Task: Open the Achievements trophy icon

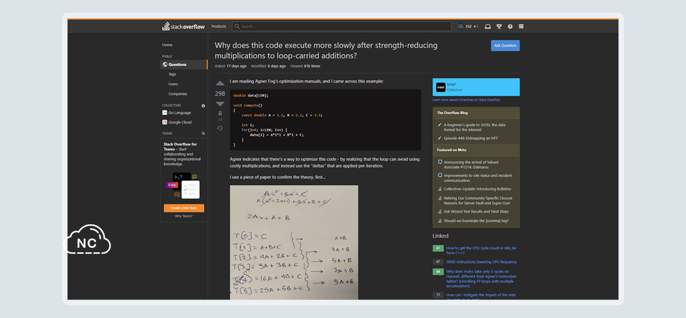Action: click(x=499, y=26)
